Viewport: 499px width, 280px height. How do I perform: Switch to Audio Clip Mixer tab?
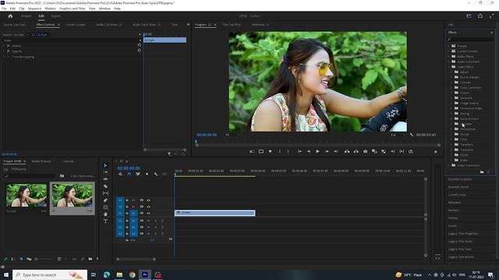coord(109,24)
